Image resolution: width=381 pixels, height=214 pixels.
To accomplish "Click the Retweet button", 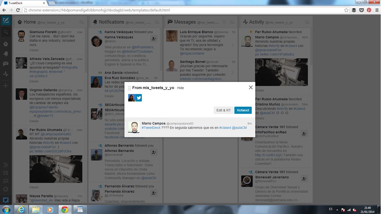I will click(243, 110).
